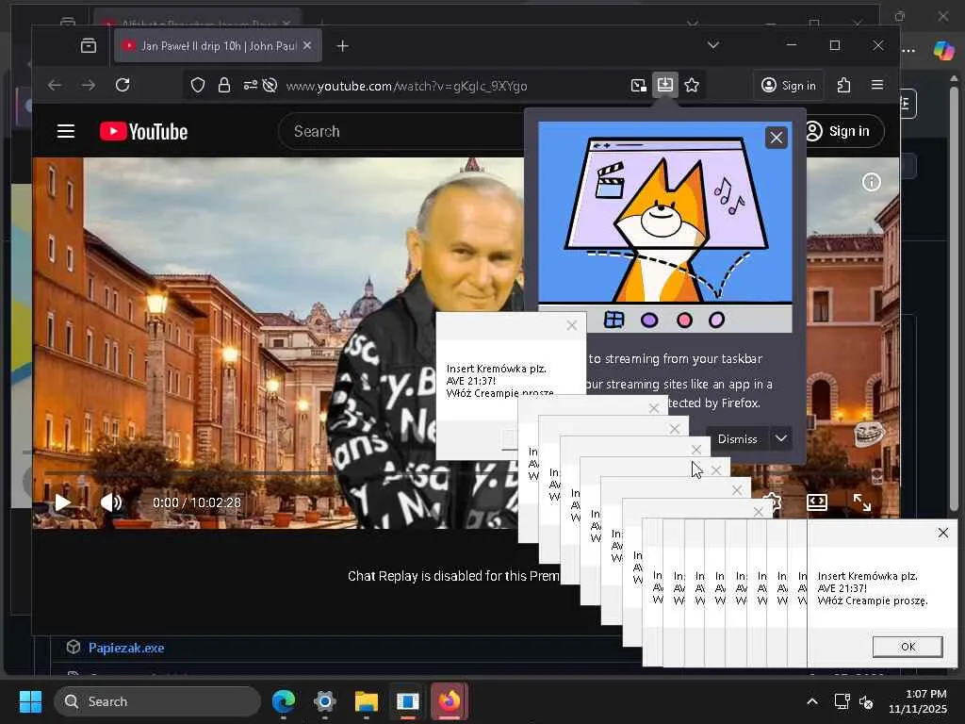Open Firefox View from the tab bar

coord(89,45)
